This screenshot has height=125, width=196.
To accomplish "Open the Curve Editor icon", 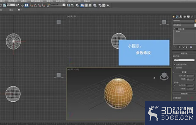I will (86, 5).
